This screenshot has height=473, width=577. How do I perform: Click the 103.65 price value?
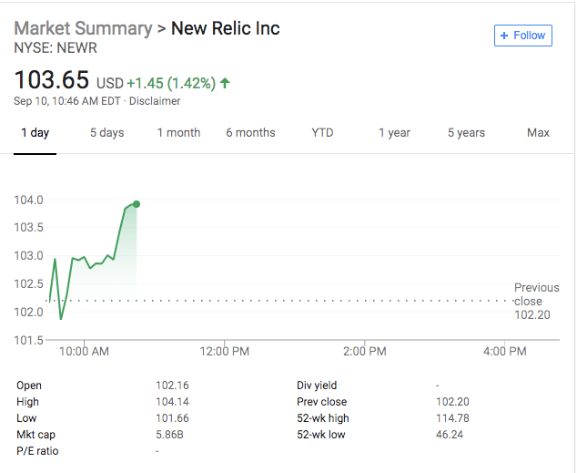pos(52,80)
